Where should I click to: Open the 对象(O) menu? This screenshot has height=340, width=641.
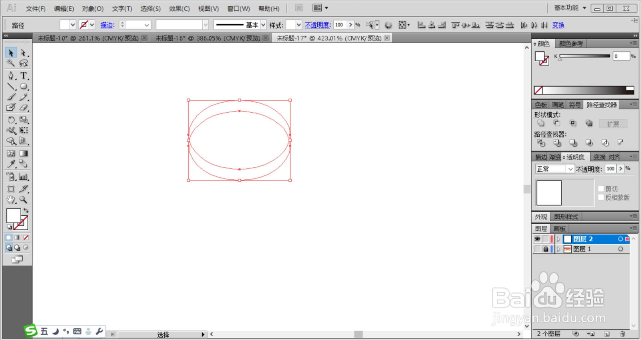(x=93, y=8)
